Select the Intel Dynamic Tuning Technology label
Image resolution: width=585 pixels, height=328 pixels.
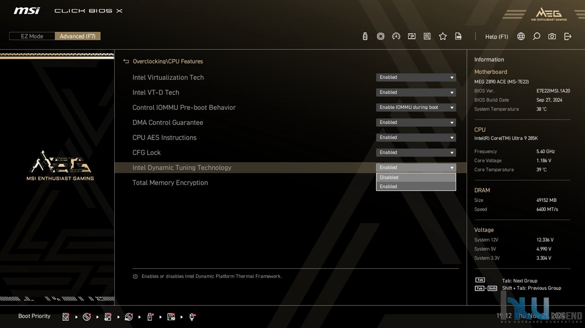182,168
